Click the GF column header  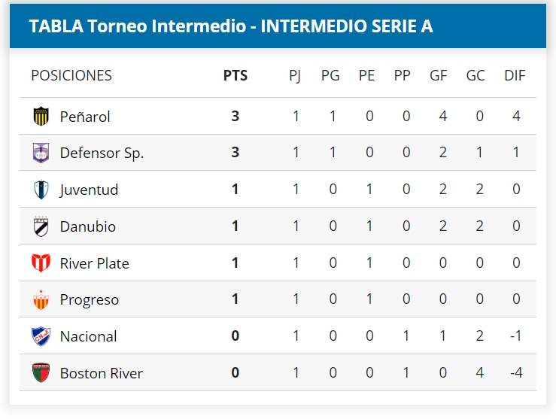click(x=439, y=75)
